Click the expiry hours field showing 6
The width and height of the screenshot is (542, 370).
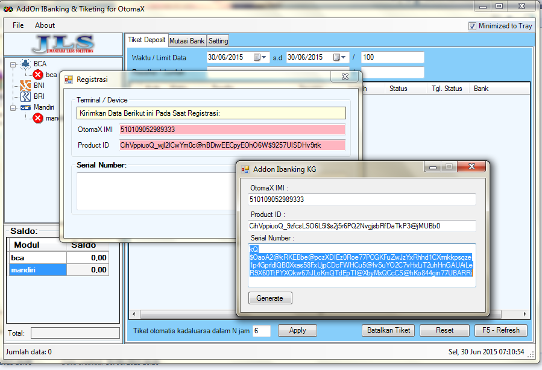[x=261, y=331]
